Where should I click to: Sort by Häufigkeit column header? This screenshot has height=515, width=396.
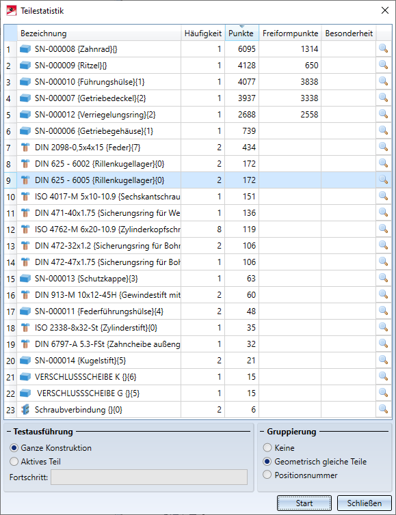click(203, 33)
